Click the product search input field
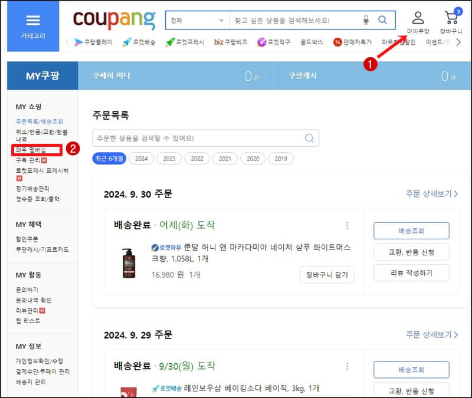This screenshot has width=472, height=398. 294,21
